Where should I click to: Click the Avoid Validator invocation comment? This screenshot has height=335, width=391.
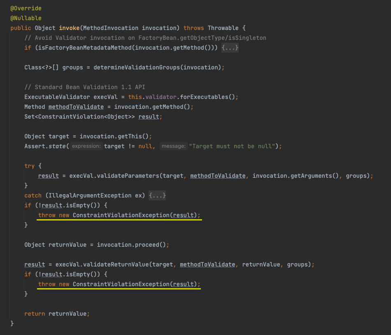(145, 38)
